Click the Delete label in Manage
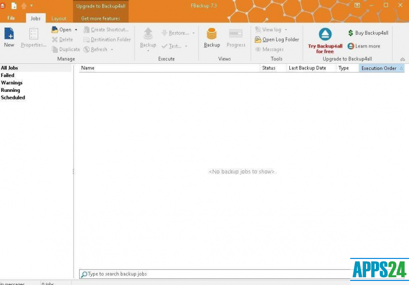409x285 pixels. pos(66,40)
